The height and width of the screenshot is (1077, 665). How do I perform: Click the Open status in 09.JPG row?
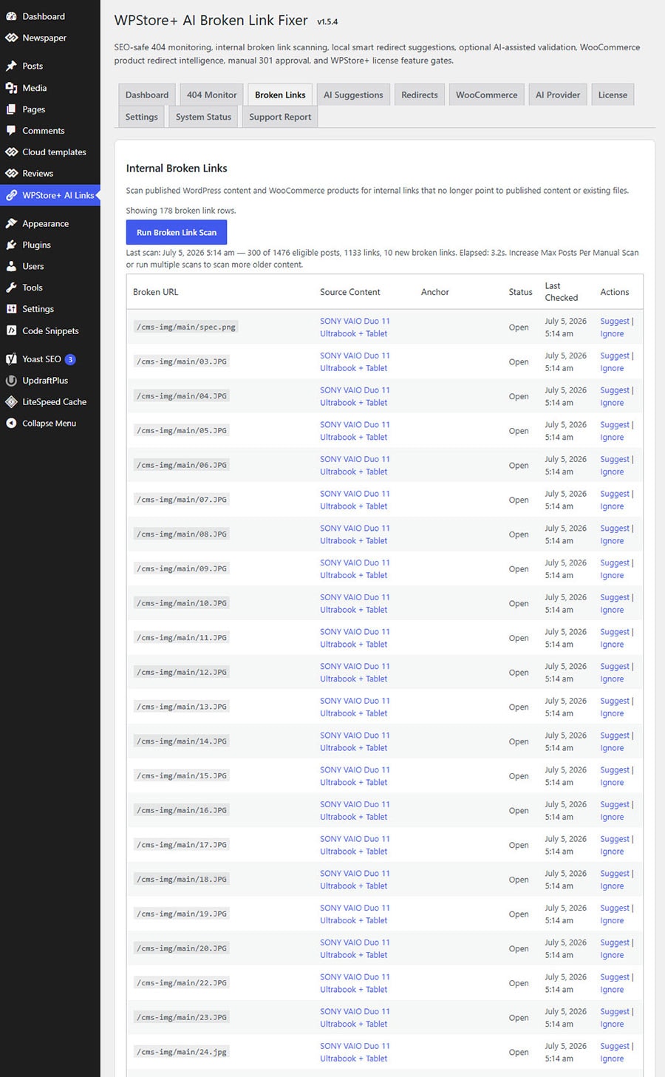[519, 569]
